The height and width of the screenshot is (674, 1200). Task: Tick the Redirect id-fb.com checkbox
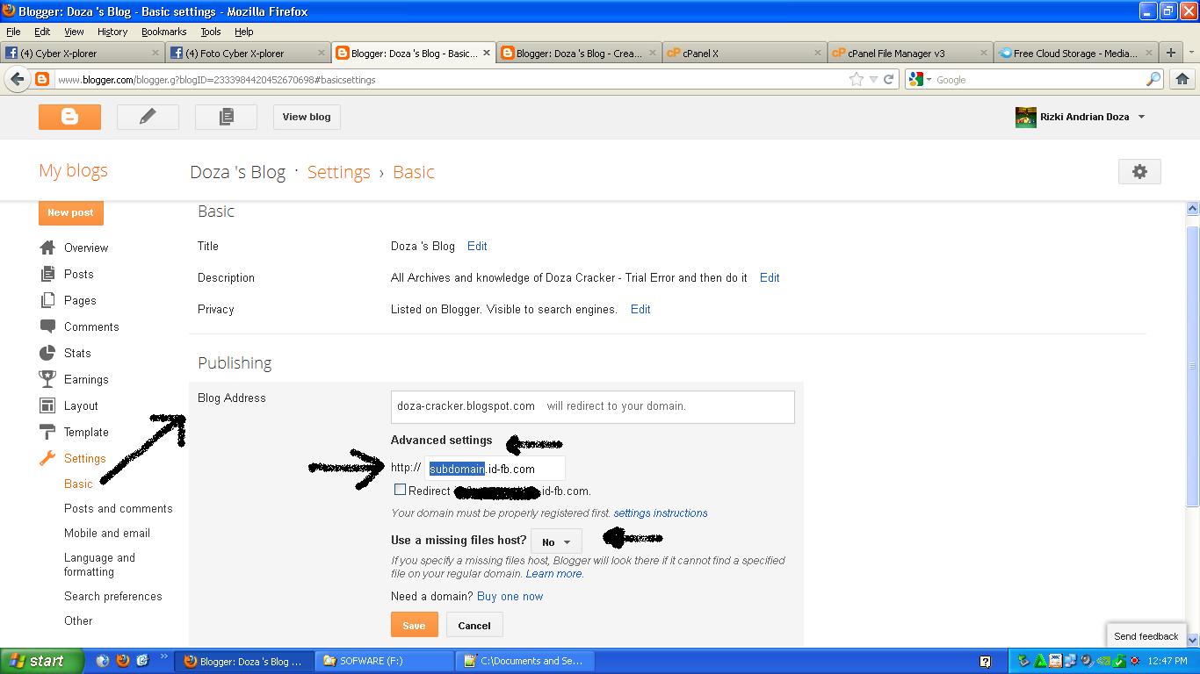pos(400,490)
